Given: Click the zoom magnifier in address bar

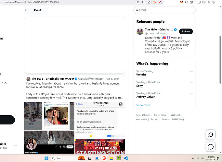Looking at the screenshot, I should click(144, 2).
